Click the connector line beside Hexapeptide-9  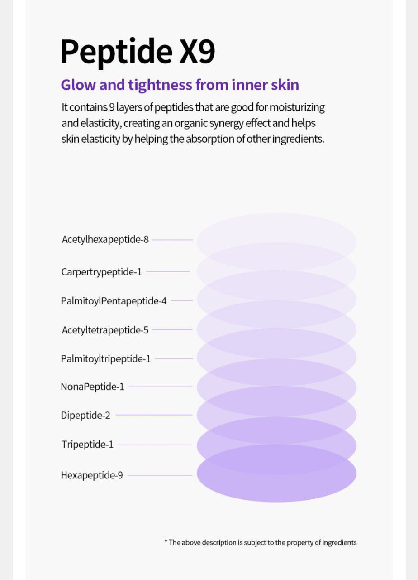160,475
